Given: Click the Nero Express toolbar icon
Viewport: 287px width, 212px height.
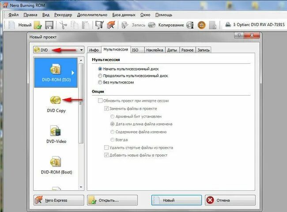Looking at the screenshot, I should (111, 25).
